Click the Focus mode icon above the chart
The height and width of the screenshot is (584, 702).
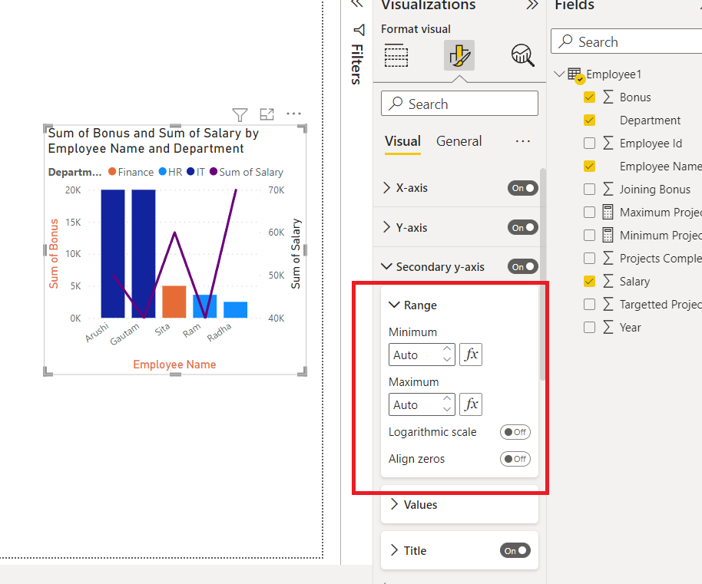(267, 114)
